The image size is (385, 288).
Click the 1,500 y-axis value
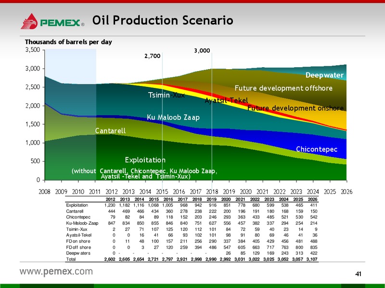pyautogui.click(x=33, y=124)
